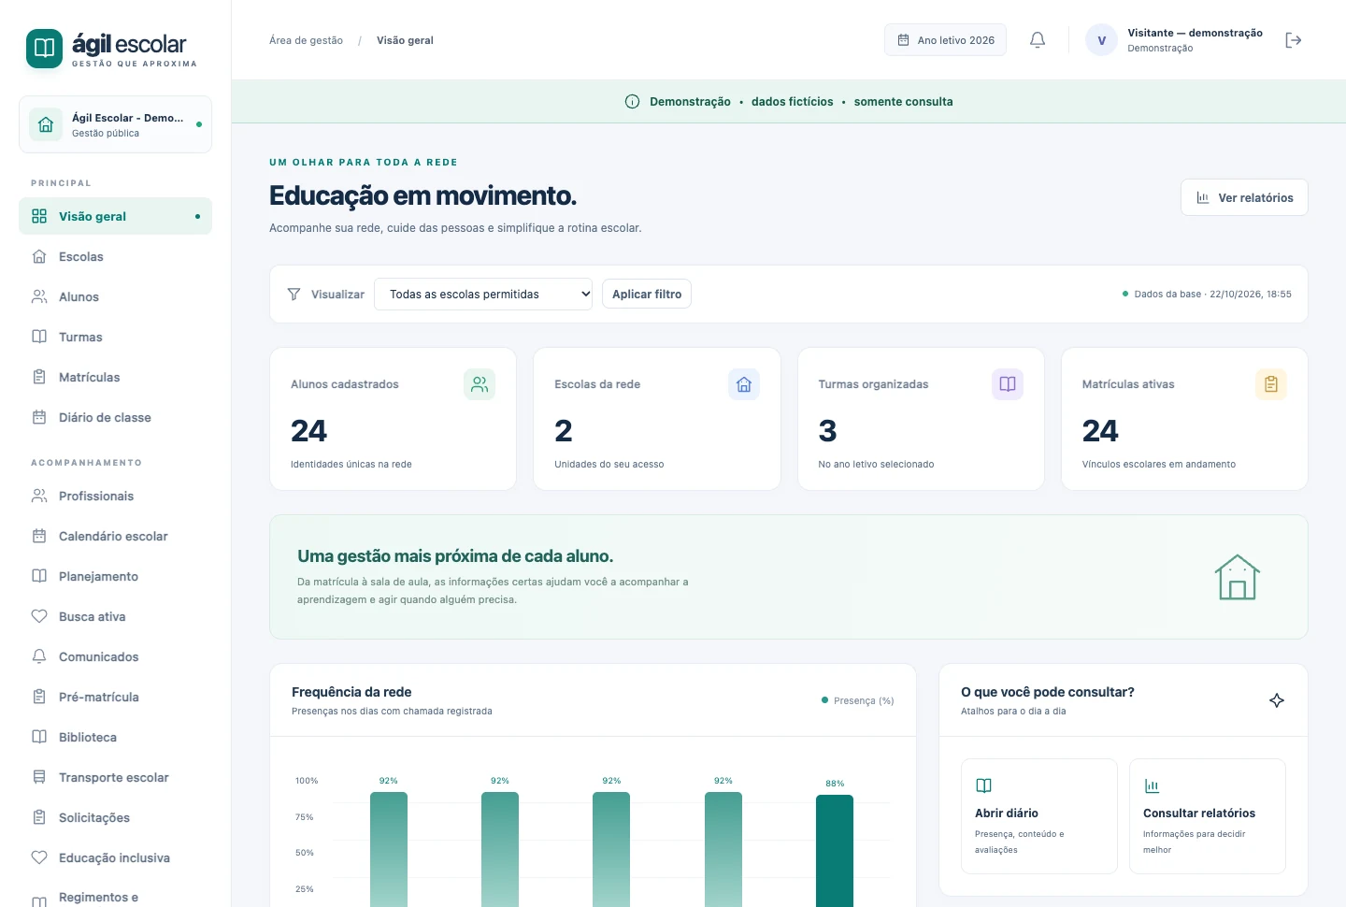Click the Presença (%) chart legend
1346x907 pixels.
coord(857,700)
